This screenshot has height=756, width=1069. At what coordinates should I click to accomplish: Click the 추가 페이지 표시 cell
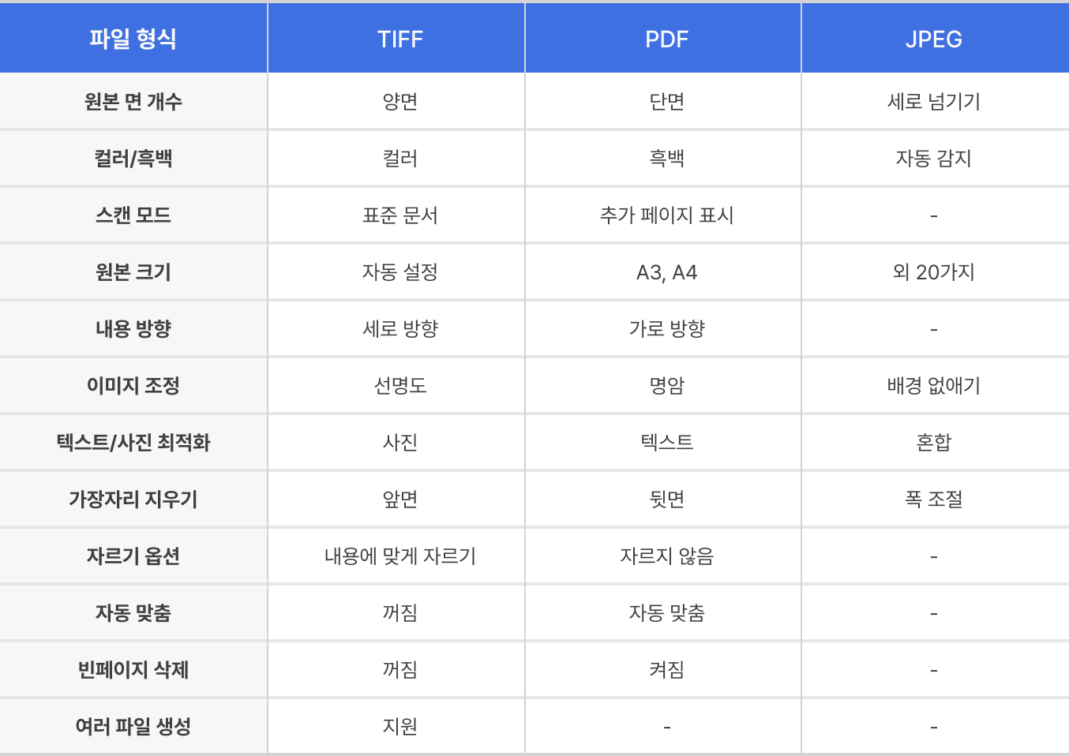tap(666, 215)
